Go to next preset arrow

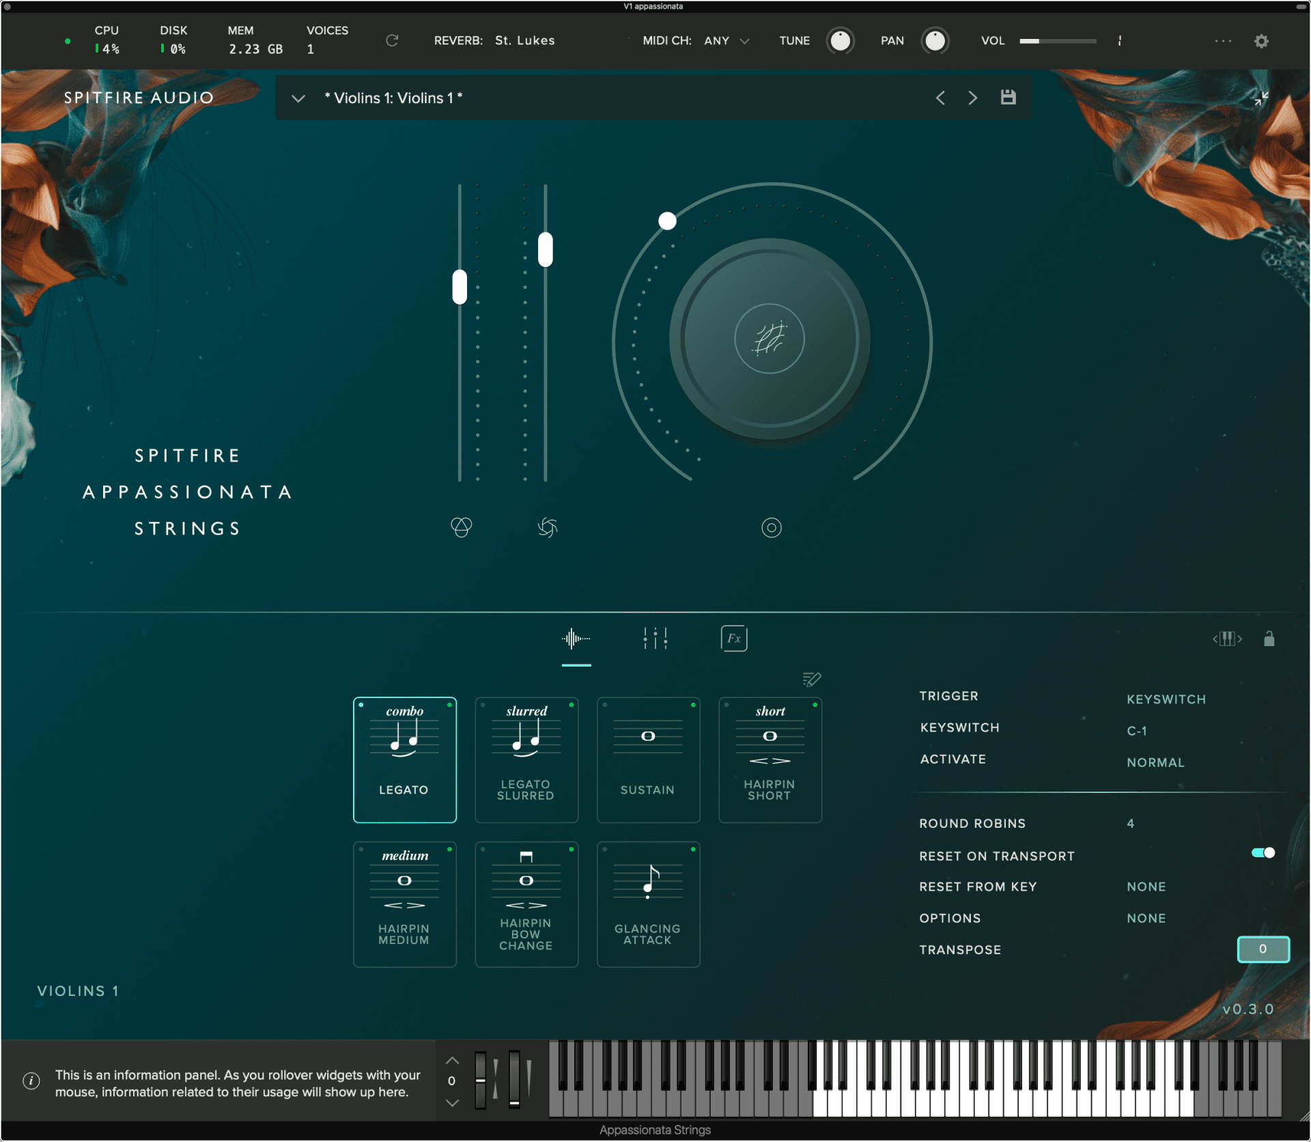(x=972, y=98)
